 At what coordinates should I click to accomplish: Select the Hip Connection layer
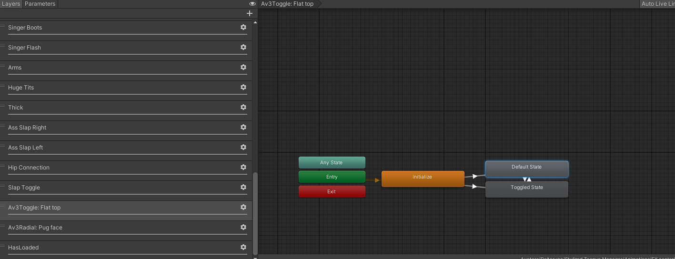pyautogui.click(x=126, y=170)
